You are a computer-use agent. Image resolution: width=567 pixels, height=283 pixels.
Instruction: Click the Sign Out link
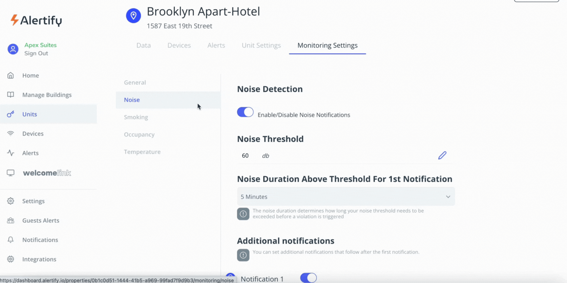tap(36, 53)
